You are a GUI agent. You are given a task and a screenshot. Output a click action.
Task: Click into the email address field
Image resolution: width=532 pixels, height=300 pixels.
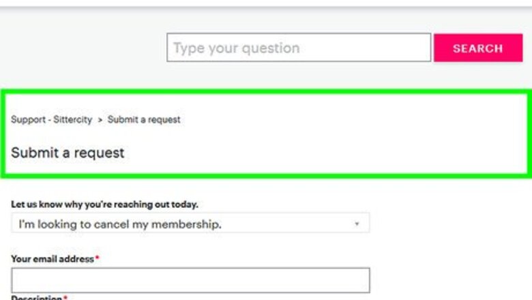(x=190, y=280)
